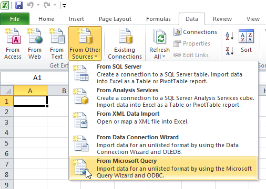Choose From Data Connection Wizard option
The height and width of the screenshot is (189, 266).
coord(163,144)
